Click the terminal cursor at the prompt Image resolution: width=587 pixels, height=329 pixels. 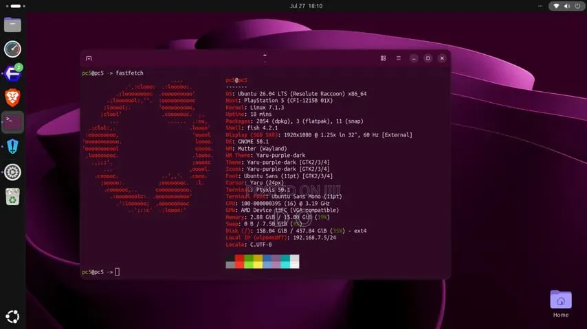(x=118, y=272)
